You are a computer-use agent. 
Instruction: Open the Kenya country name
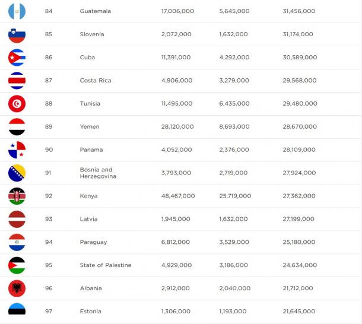[x=88, y=196]
